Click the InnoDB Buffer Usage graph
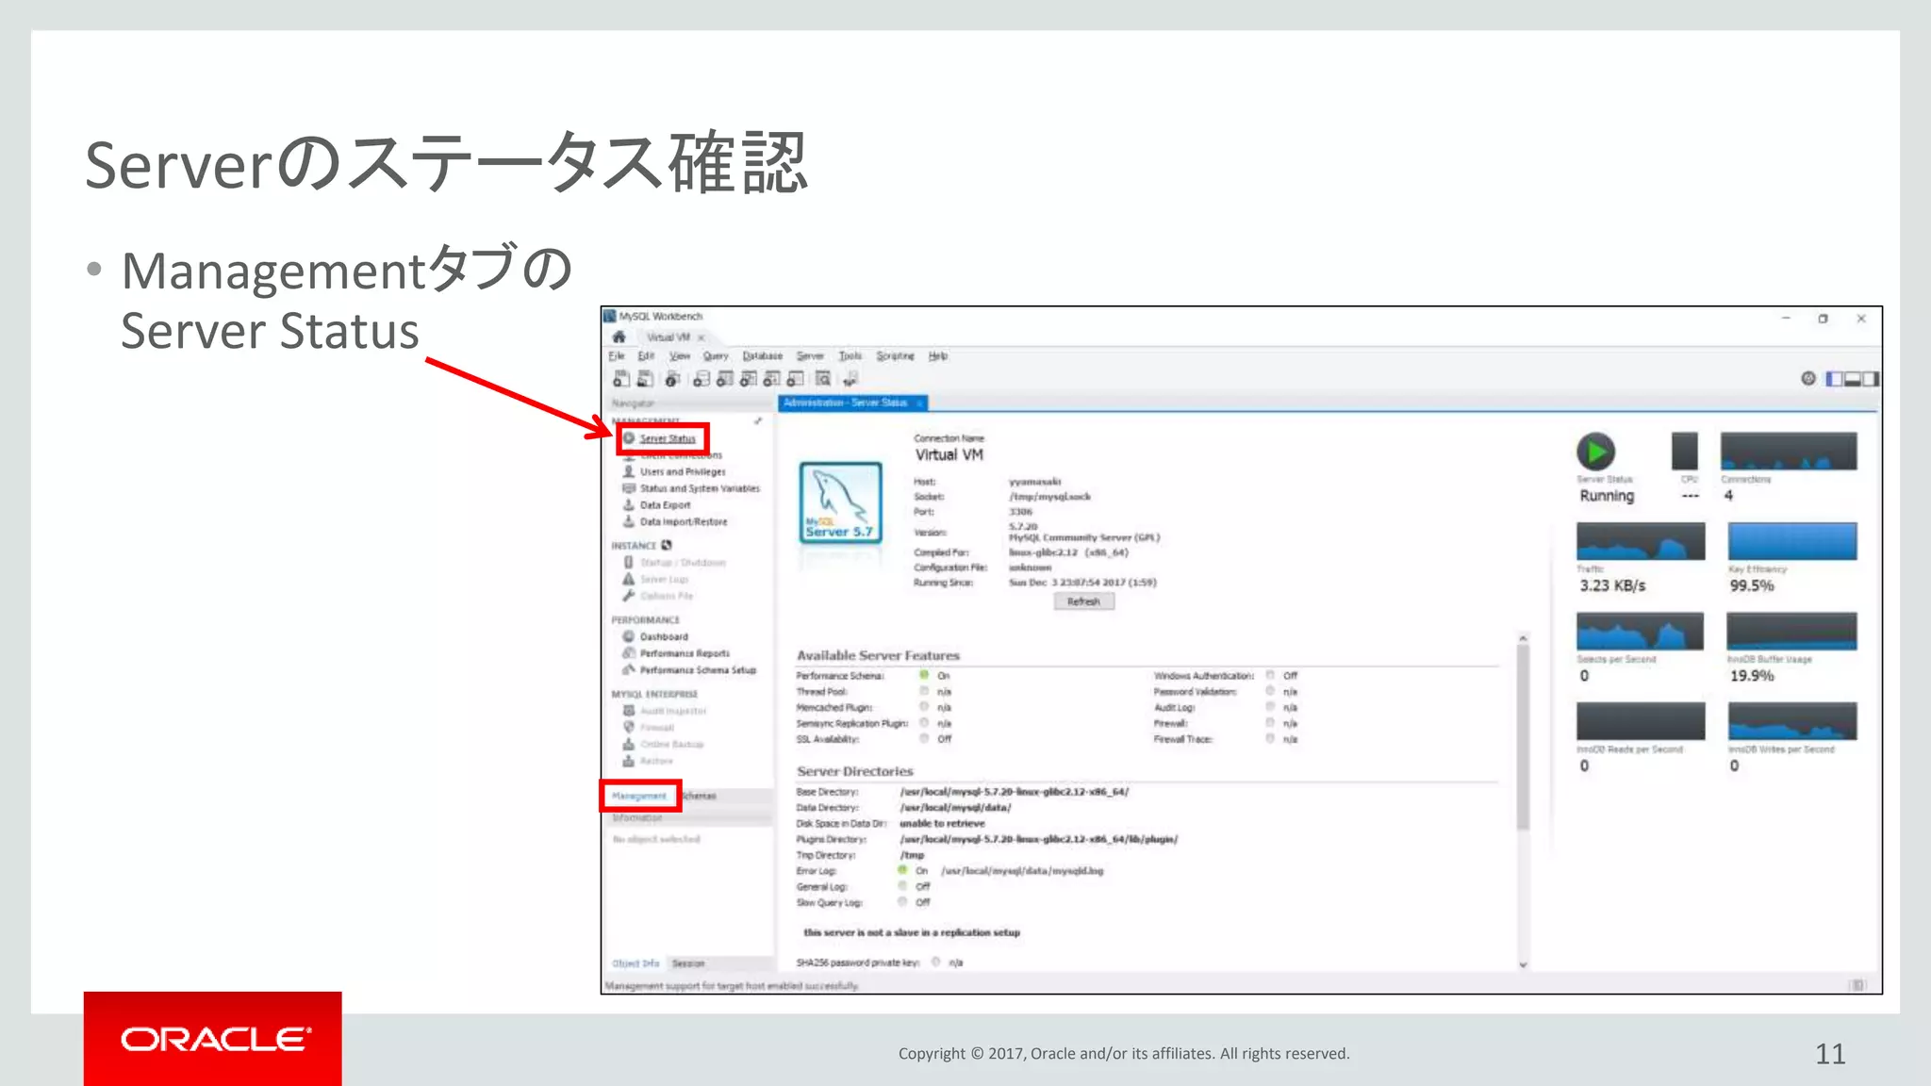This screenshot has width=1931, height=1086. click(1791, 631)
